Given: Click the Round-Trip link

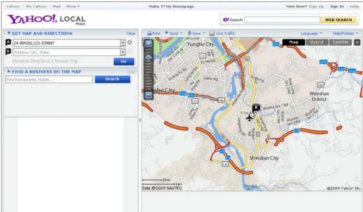Looking at the screenshot, I should pos(66,61).
